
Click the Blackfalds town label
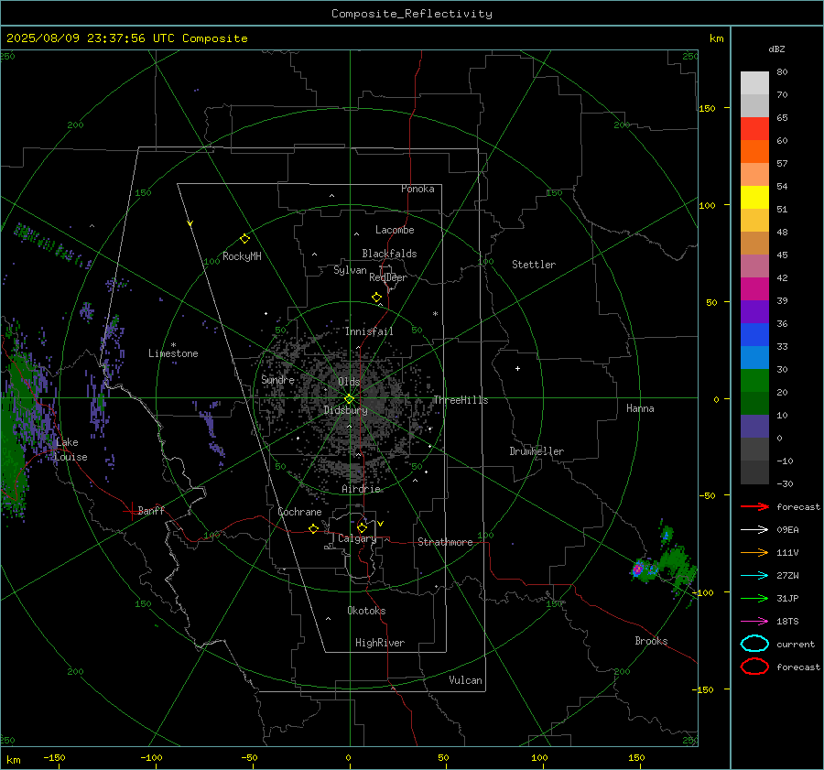tap(389, 254)
